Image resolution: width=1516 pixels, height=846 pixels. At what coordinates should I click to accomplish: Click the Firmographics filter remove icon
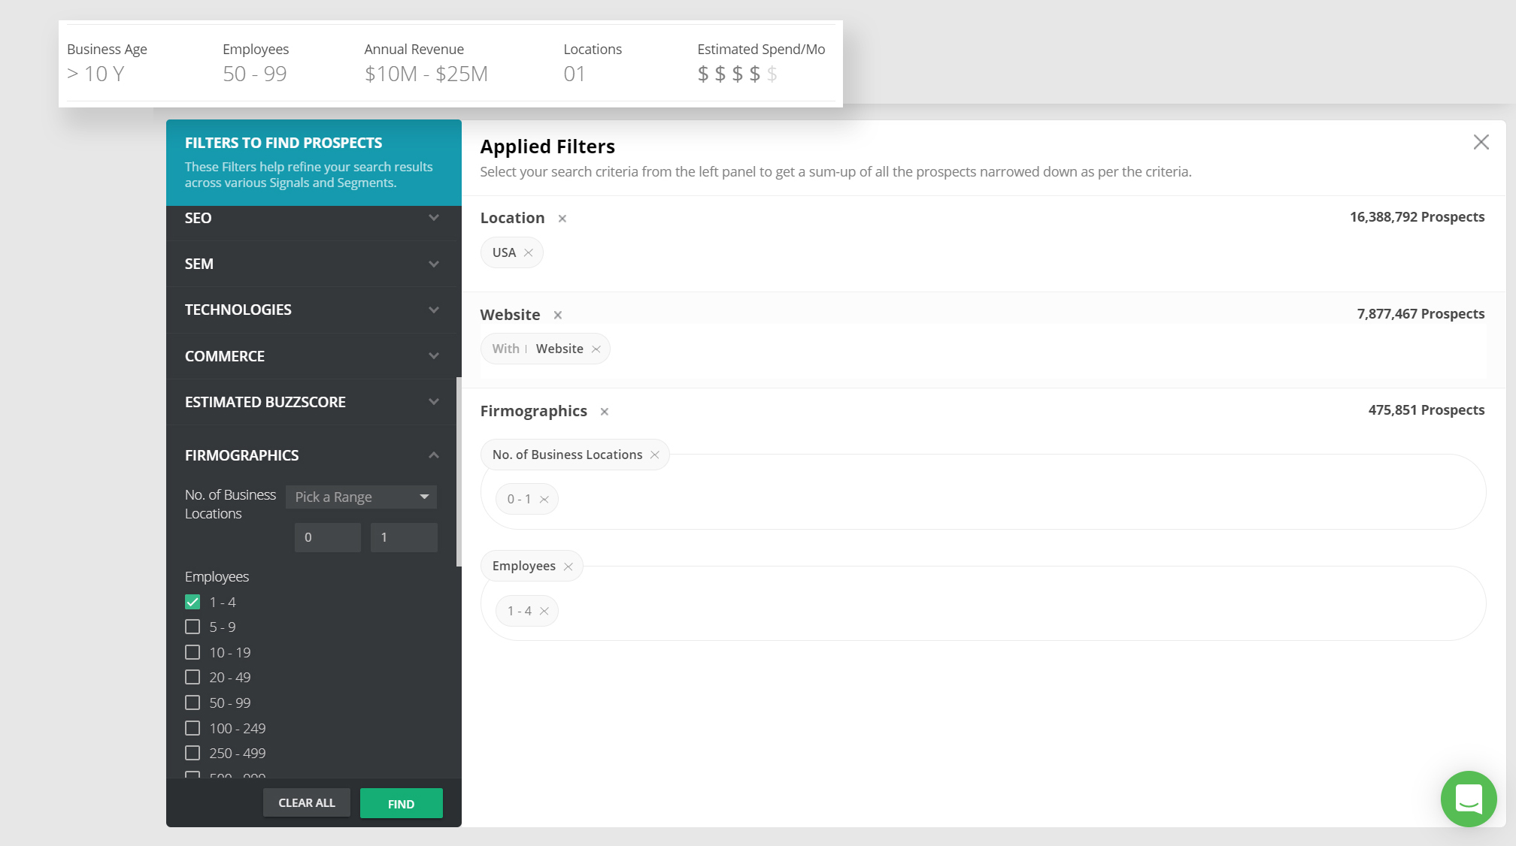click(604, 411)
